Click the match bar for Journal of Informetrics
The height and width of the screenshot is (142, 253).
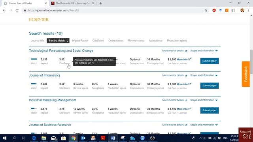tap(34, 84)
